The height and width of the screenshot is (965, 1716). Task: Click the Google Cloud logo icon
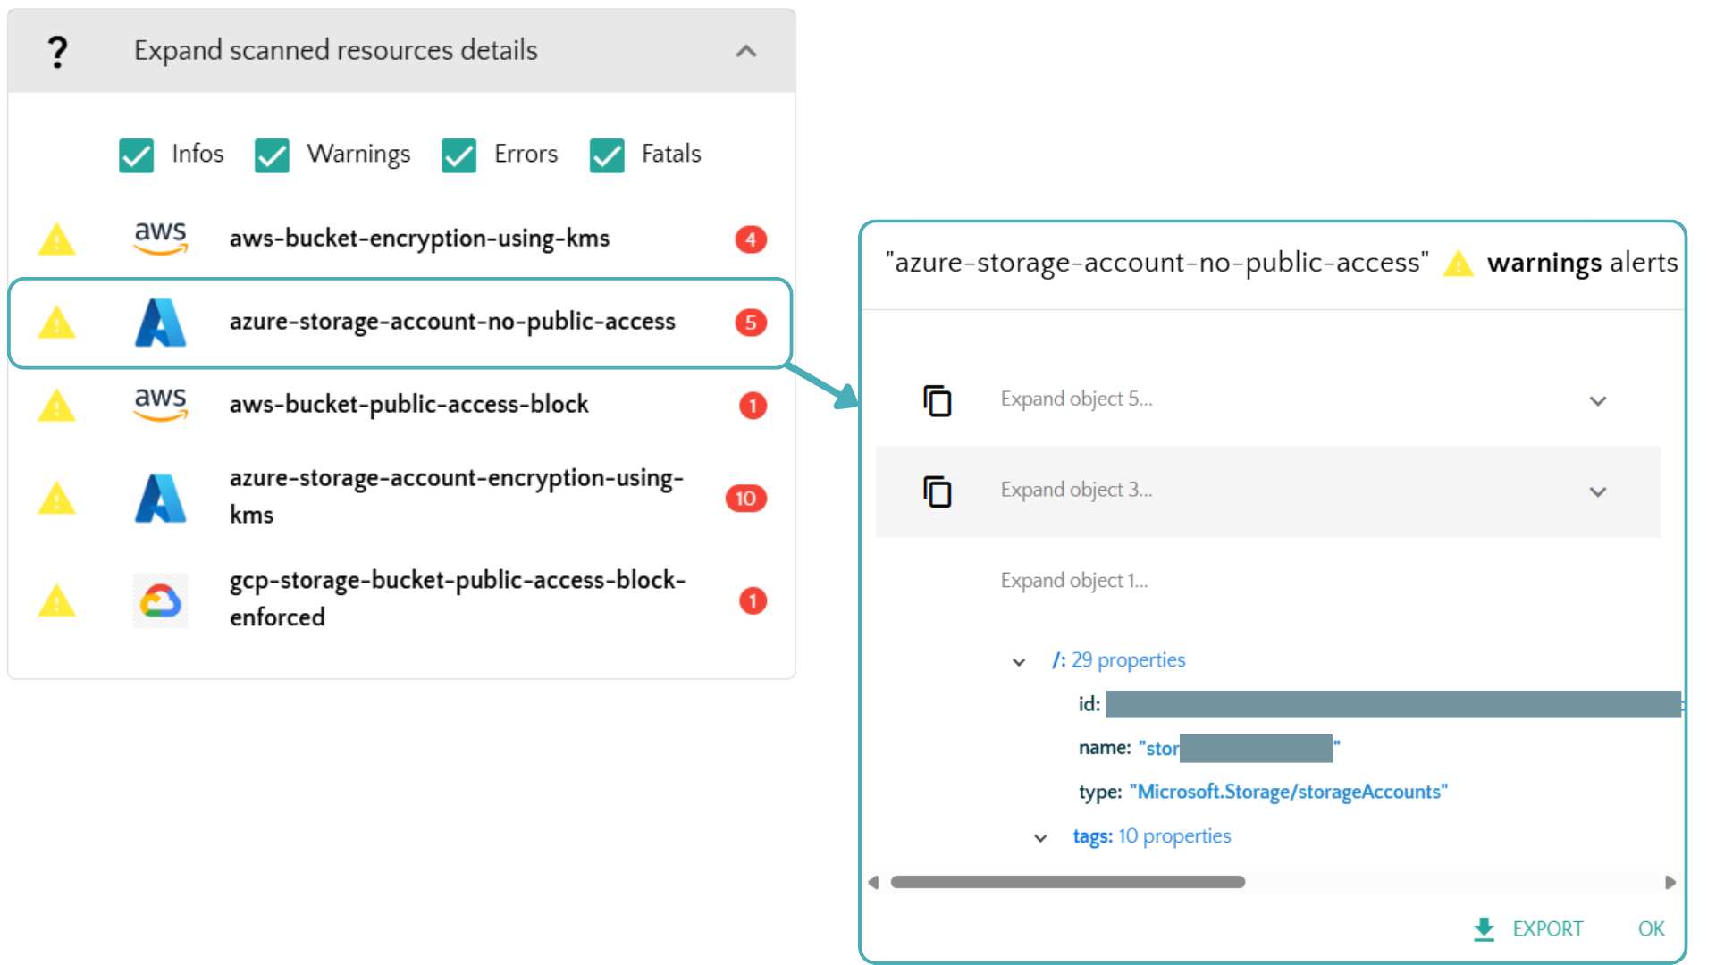point(161,600)
